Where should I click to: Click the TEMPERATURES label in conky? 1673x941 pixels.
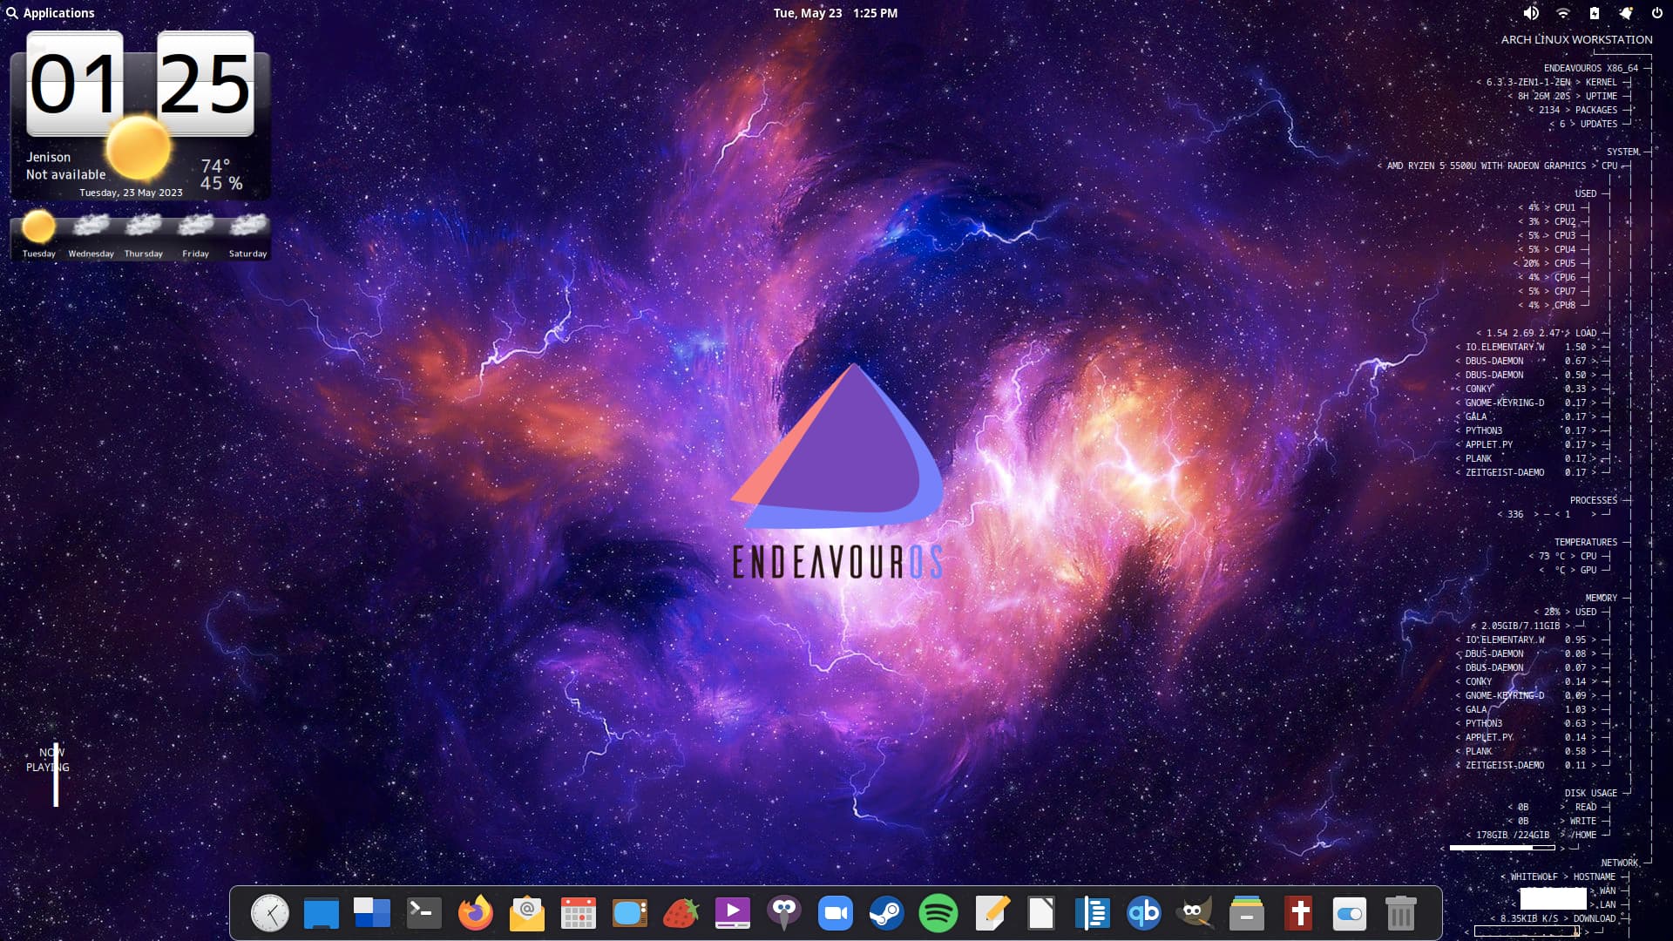tap(1585, 542)
